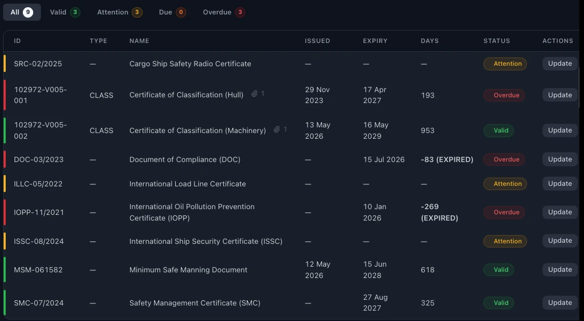This screenshot has height=321, width=584.
Task: Click the STATUS column header
Action: [496, 41]
